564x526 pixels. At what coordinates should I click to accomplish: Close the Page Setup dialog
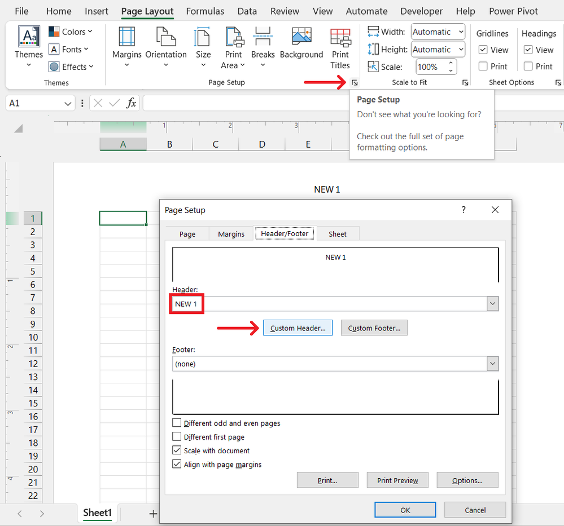tap(495, 210)
